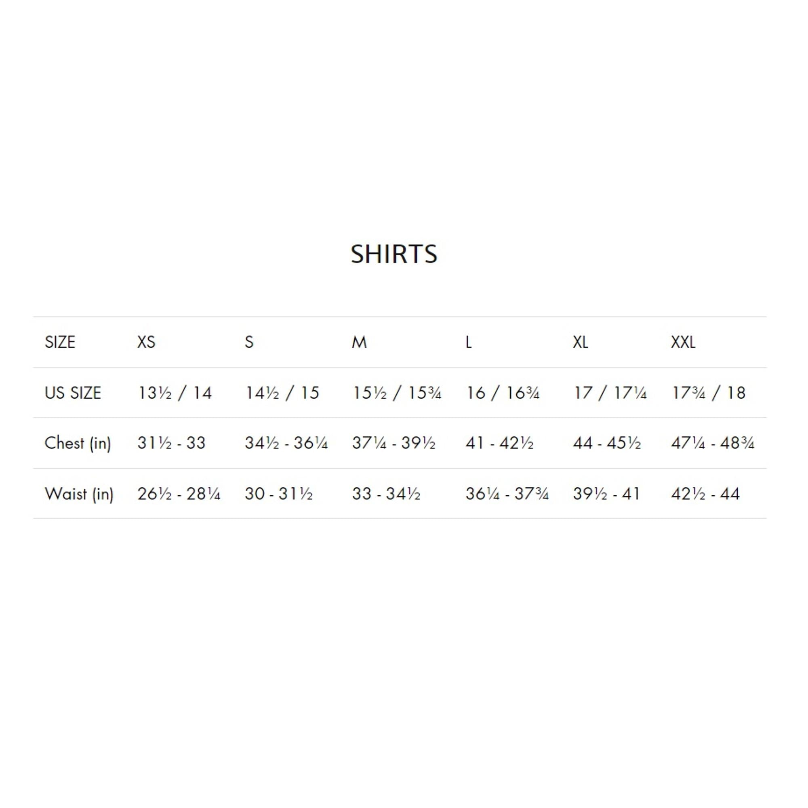
Task: Select the 17¾ / 18 US size value
Action: click(708, 393)
